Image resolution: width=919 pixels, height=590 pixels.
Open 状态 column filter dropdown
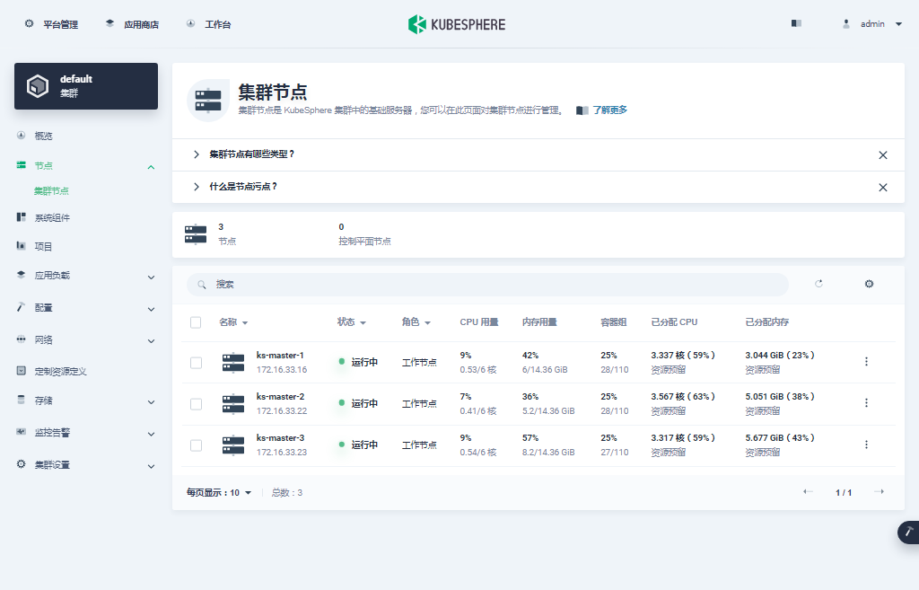click(x=351, y=322)
